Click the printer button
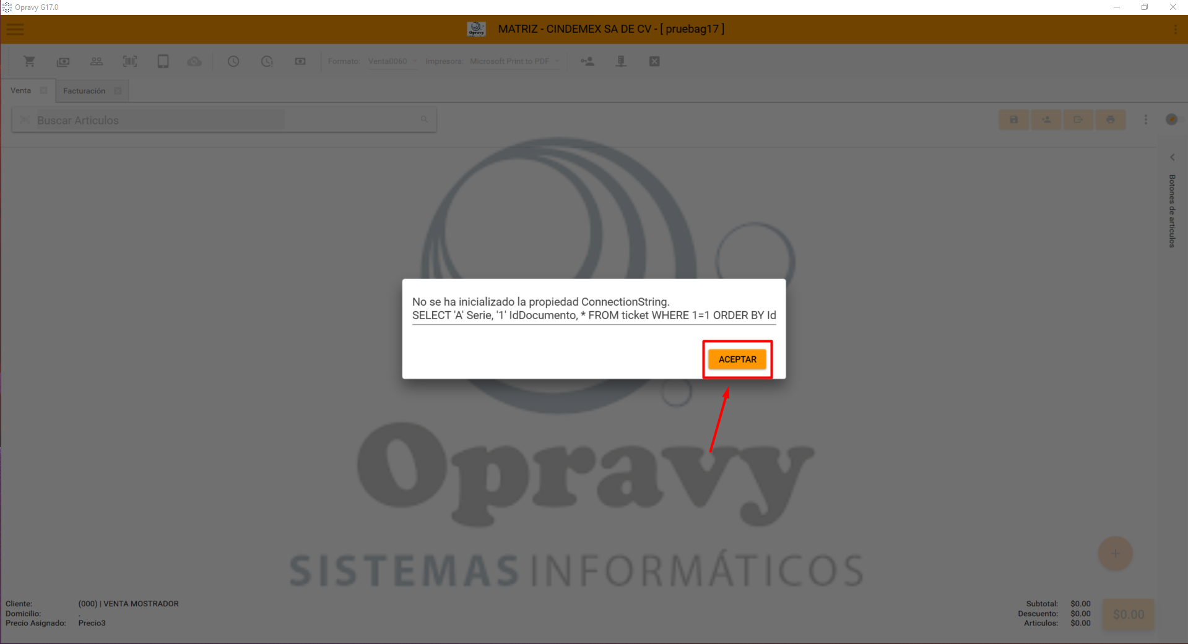1188x644 pixels. point(1111,119)
